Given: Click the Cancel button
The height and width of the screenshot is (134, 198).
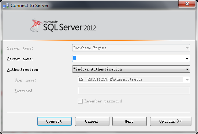Looking at the screenshot, I should [92, 121].
